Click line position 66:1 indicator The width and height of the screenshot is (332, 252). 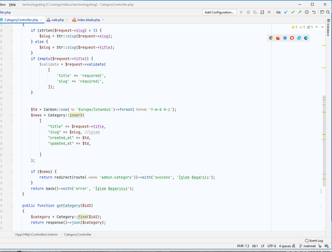[x=255, y=246]
